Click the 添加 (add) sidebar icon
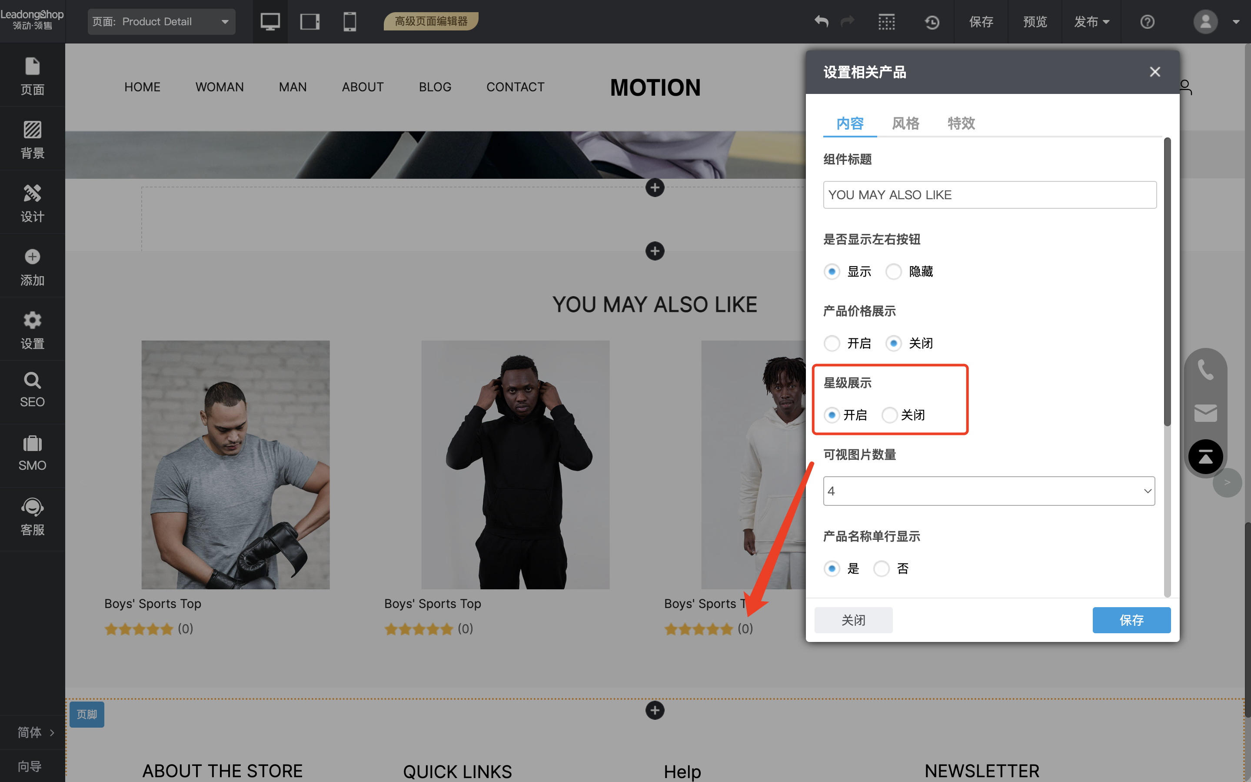The height and width of the screenshot is (782, 1251). 32,267
